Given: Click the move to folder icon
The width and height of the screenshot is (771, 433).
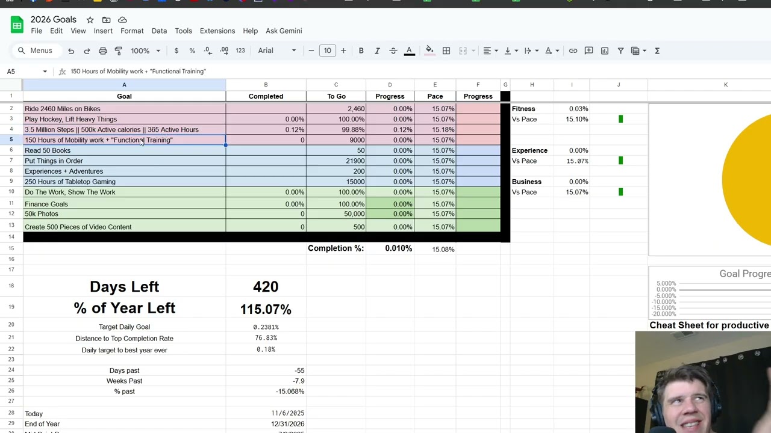Looking at the screenshot, I should (x=106, y=20).
